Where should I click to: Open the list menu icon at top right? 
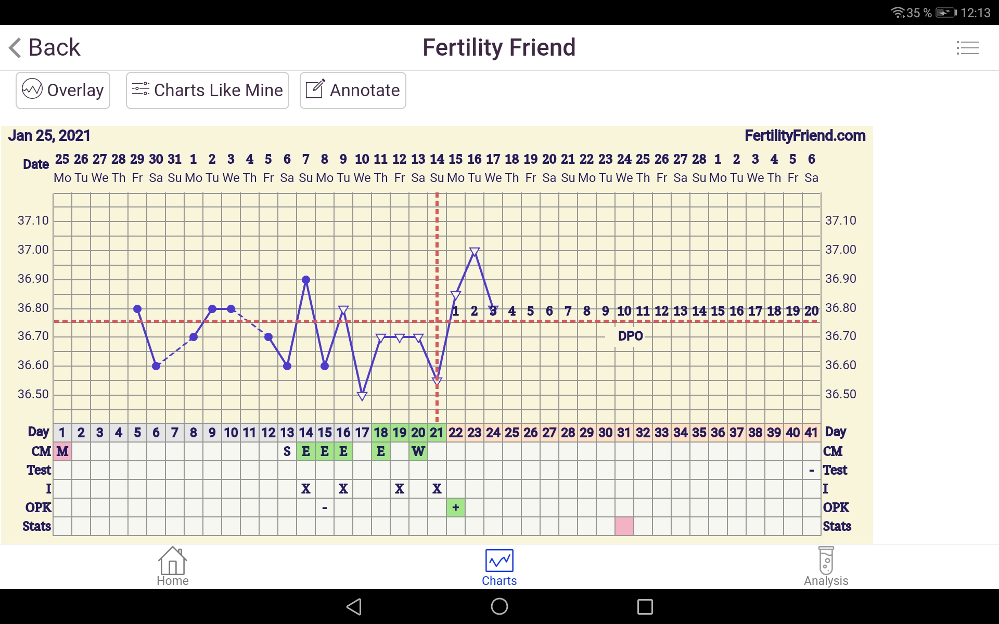point(967,48)
